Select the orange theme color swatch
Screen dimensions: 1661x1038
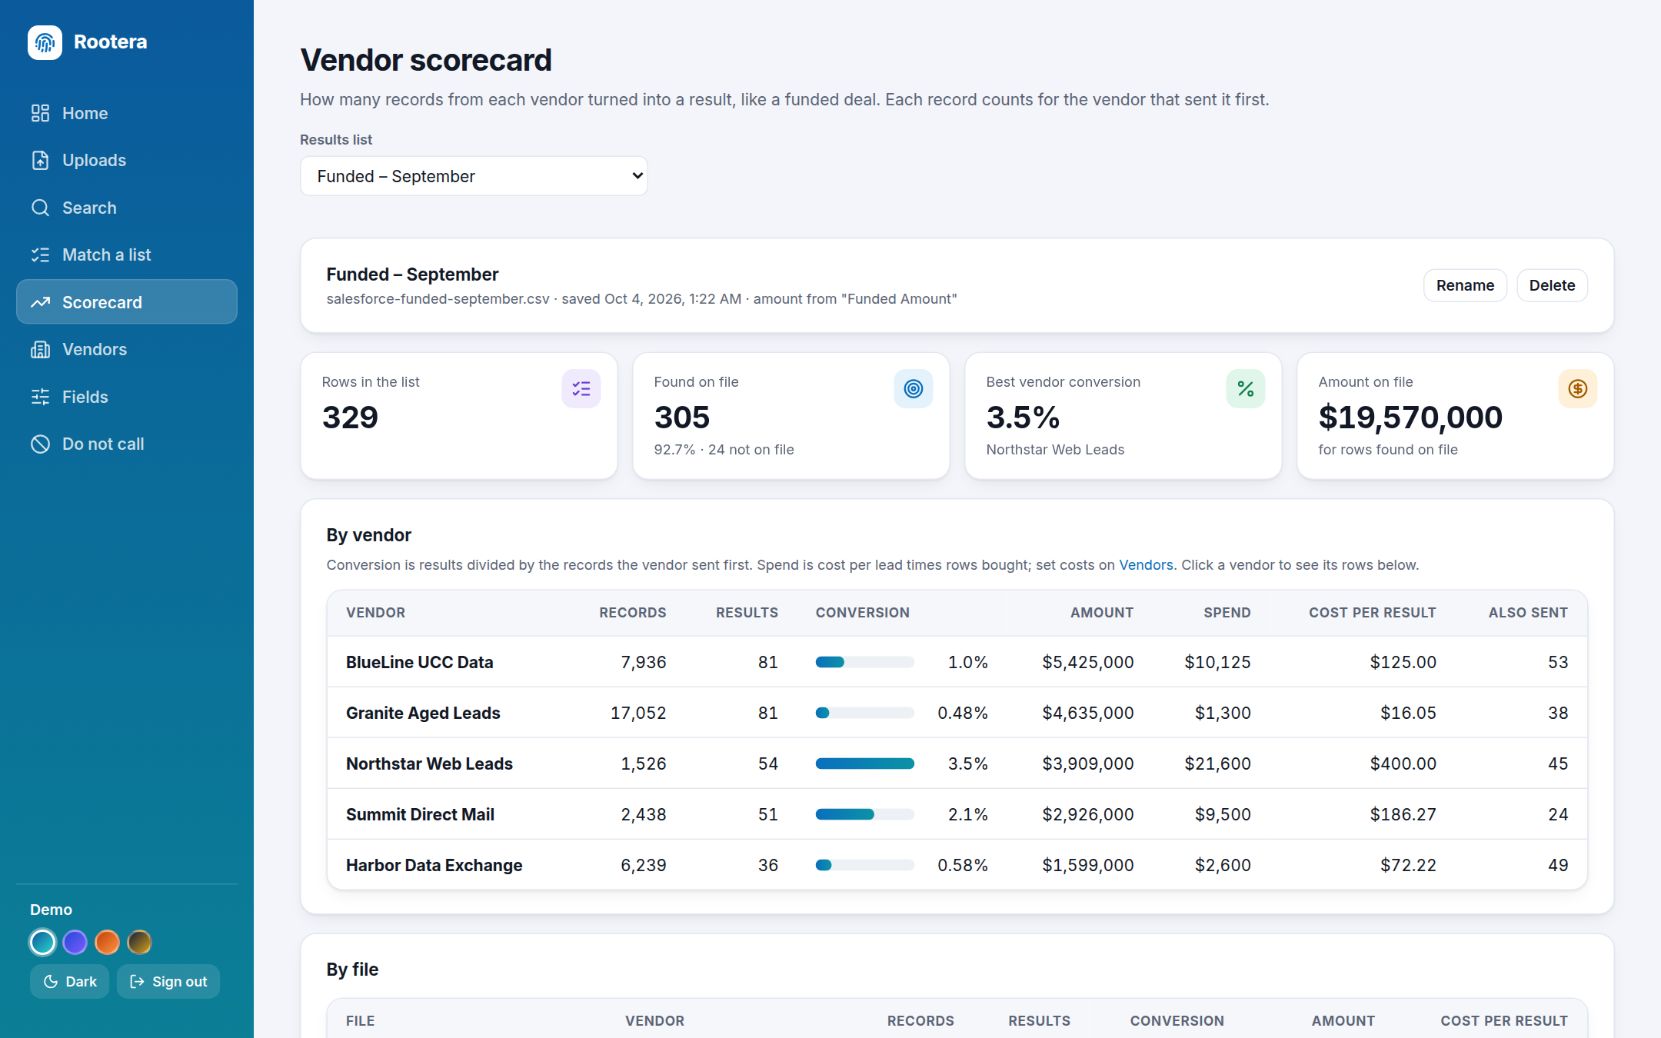click(x=107, y=942)
